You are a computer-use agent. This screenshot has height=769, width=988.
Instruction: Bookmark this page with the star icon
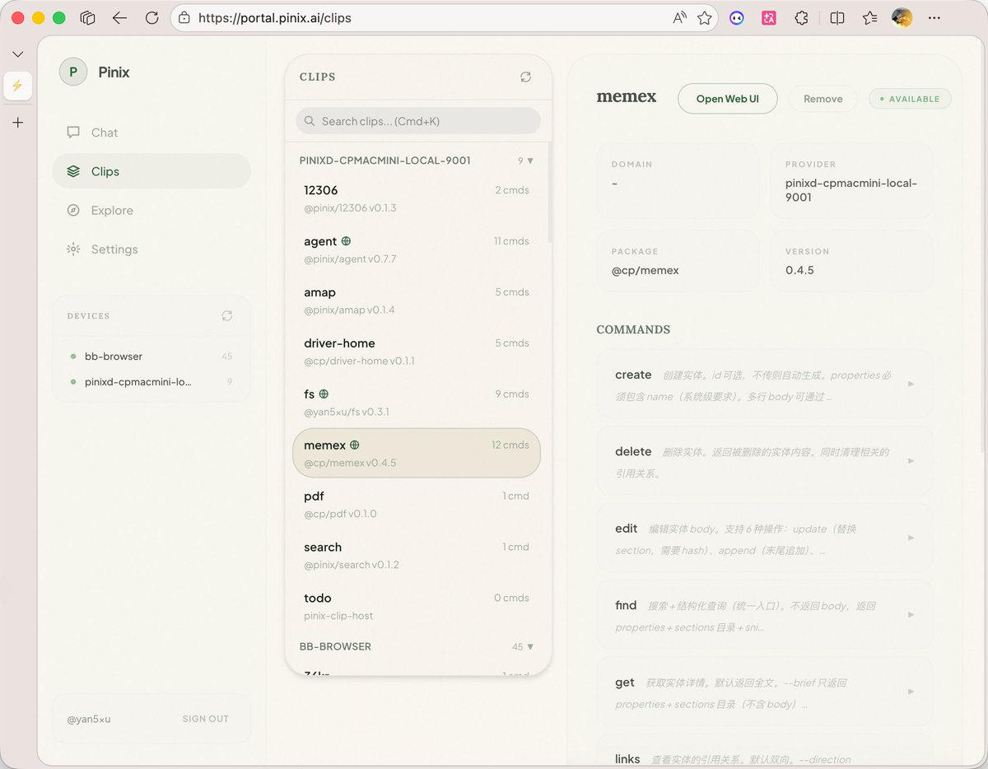tap(705, 18)
